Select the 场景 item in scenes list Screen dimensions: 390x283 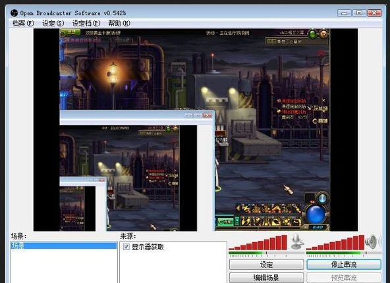(63, 245)
